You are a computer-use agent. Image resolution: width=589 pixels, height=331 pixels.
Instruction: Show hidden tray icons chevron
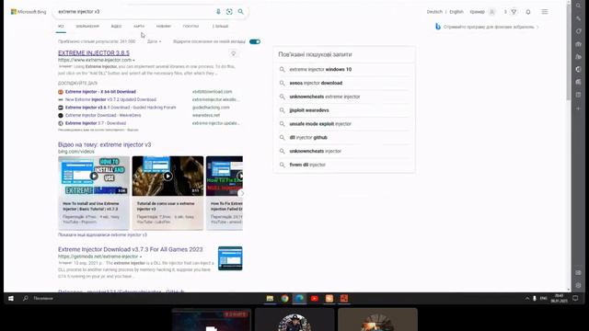tap(527, 298)
